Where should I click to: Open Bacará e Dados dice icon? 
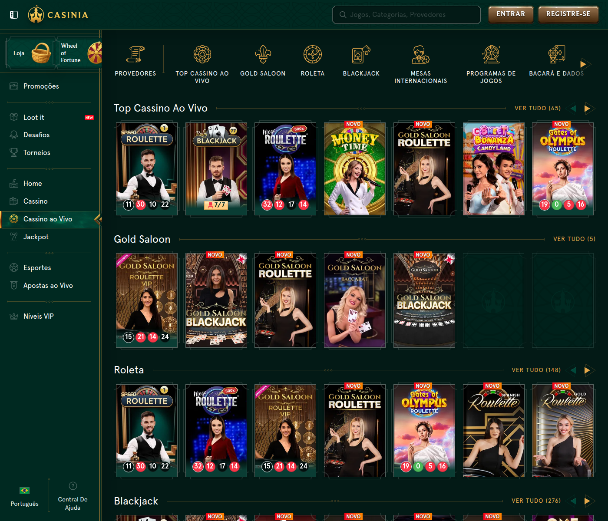(x=556, y=54)
